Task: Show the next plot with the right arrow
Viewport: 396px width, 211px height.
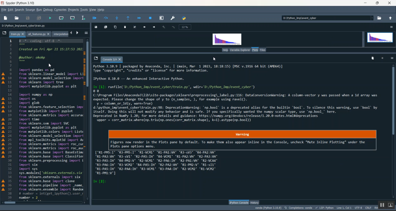Action: click(x=154, y=27)
